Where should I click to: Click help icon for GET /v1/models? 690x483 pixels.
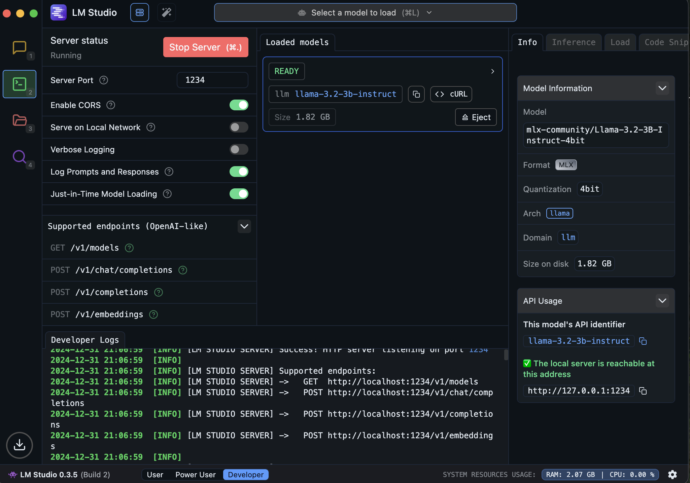[x=129, y=248]
